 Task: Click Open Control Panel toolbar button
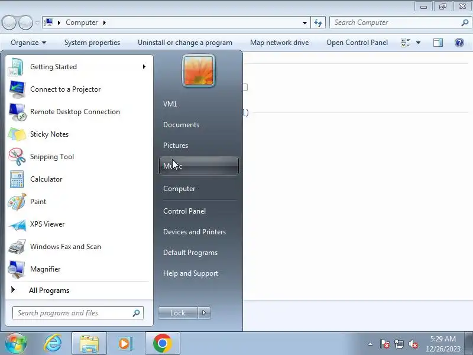click(x=357, y=43)
